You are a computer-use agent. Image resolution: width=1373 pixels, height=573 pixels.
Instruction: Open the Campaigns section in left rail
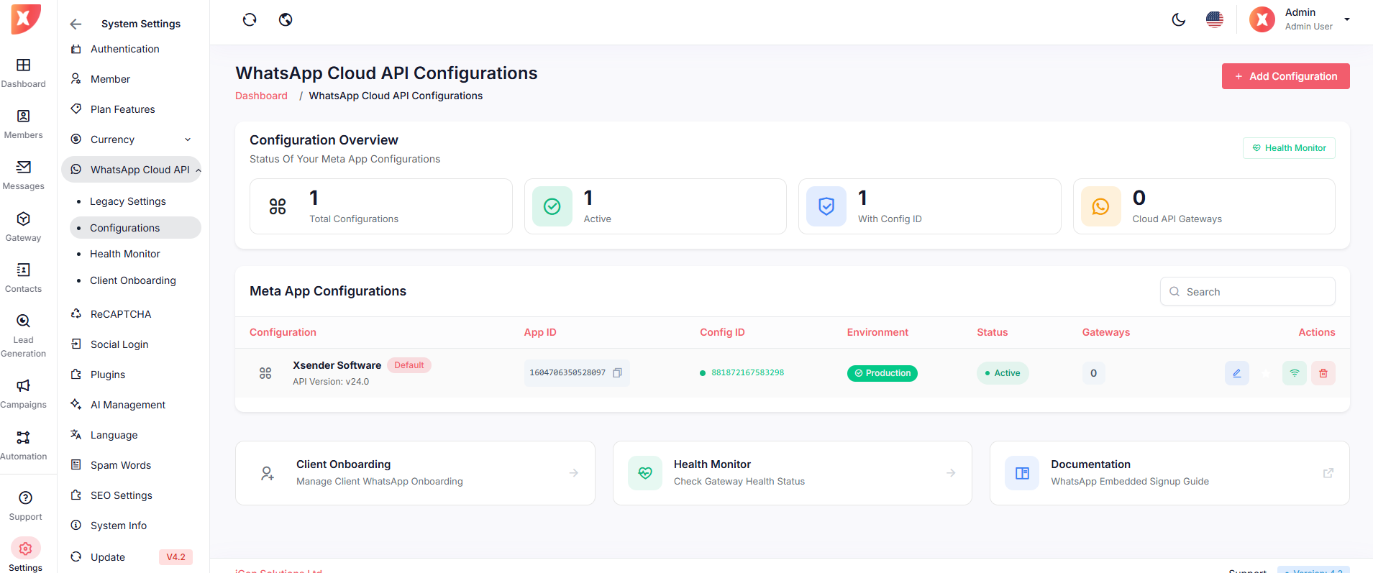[23, 393]
